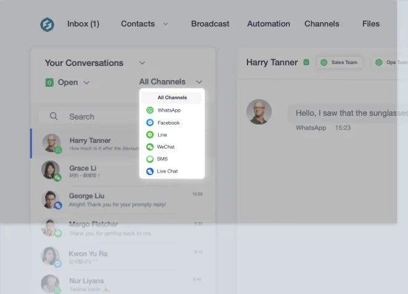Open the Contacts menu

(138, 24)
